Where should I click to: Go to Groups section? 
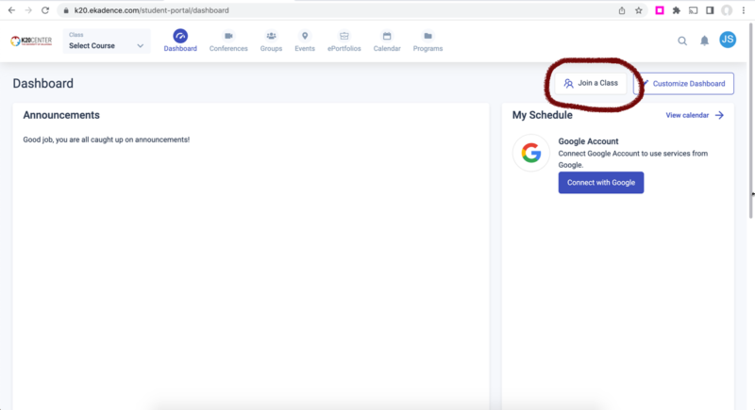click(271, 37)
